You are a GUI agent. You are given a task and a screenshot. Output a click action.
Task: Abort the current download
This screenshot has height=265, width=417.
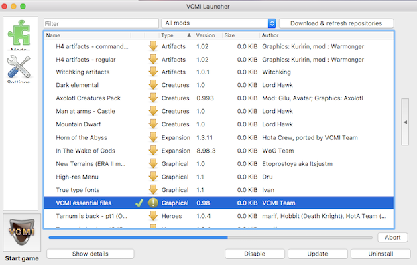pos(393,238)
